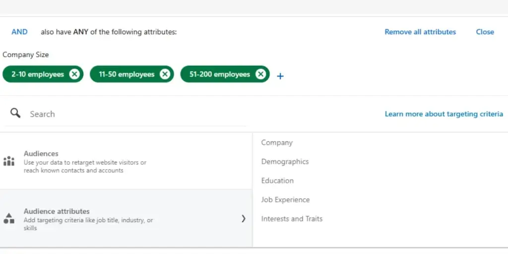This screenshot has height=254, width=508.
Task: Click the Company Size heading
Action: (x=26, y=55)
